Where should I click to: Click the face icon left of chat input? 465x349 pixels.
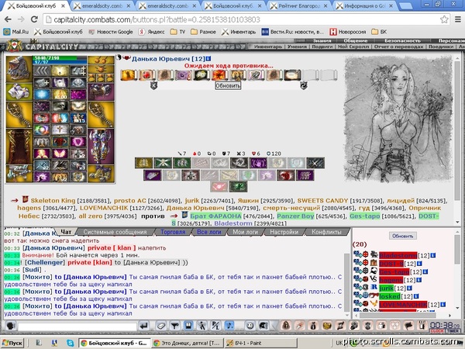click(11, 327)
